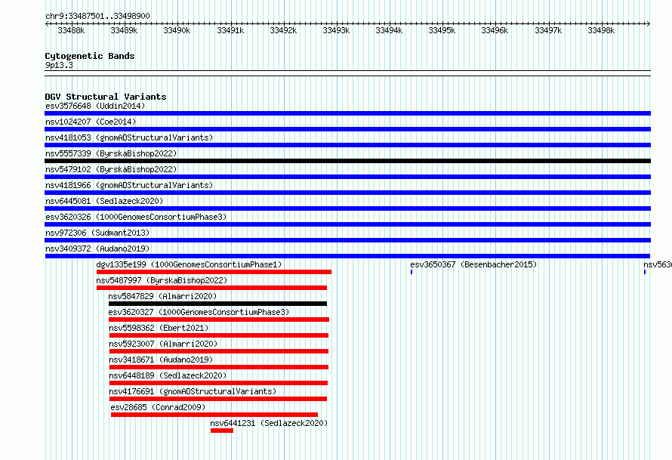This screenshot has height=460, width=672.
Task: Open the nsv5557339 (ByrskaBishop2022) label
Action: coord(111,153)
